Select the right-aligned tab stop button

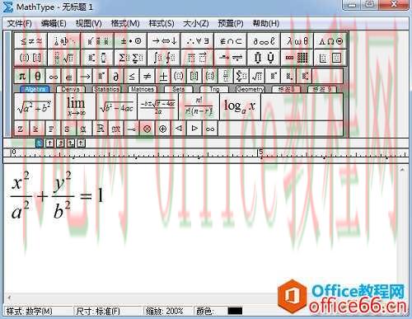click(60, 143)
